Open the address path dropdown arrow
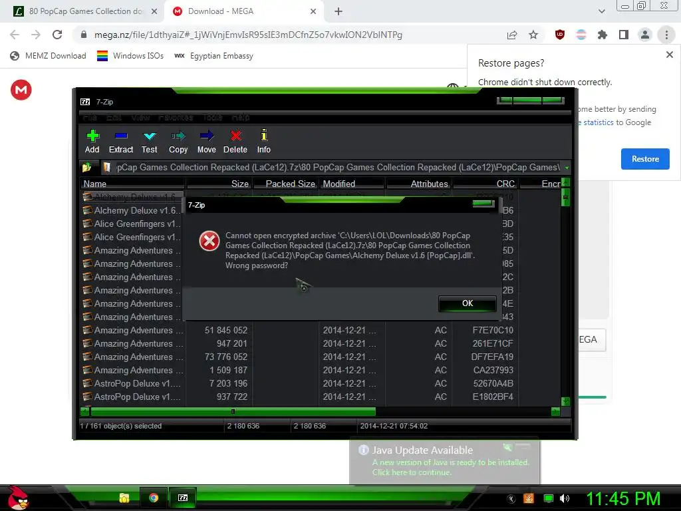 pyautogui.click(x=567, y=167)
